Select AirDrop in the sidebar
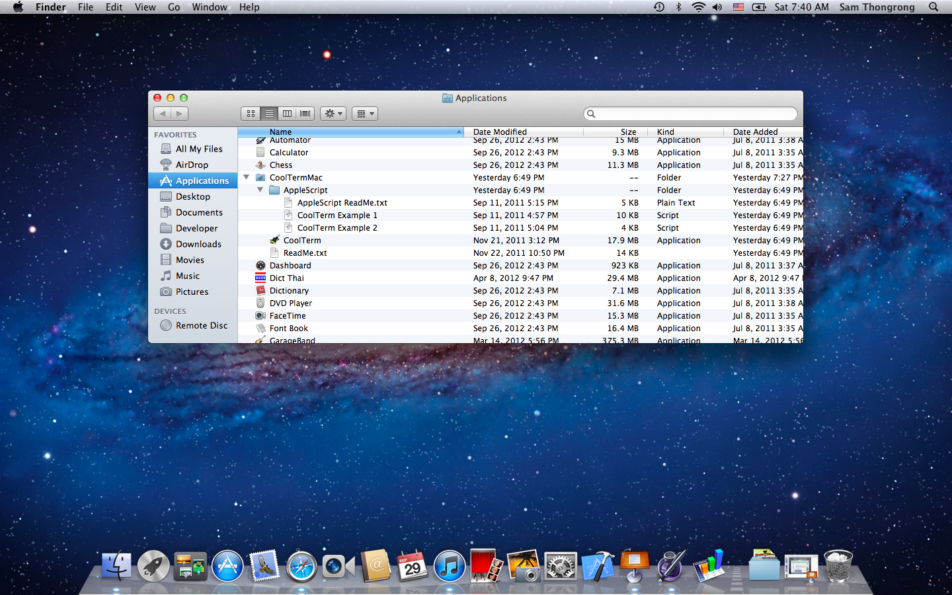Image resolution: width=952 pixels, height=595 pixels. click(x=193, y=165)
